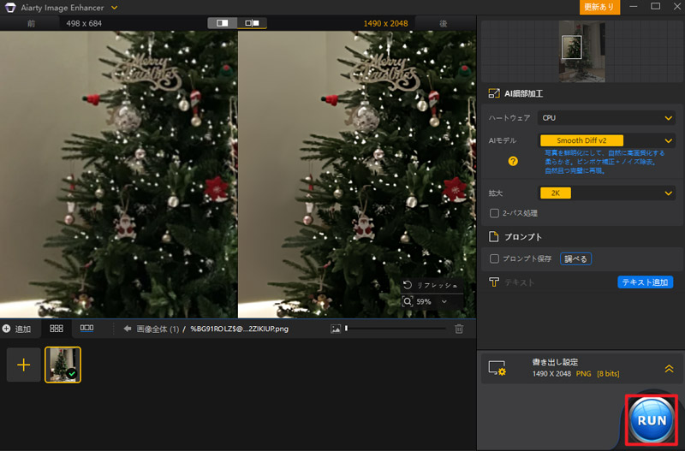Open the ハードウェア CPU dropdown
This screenshot has width=685, height=451.
click(606, 118)
